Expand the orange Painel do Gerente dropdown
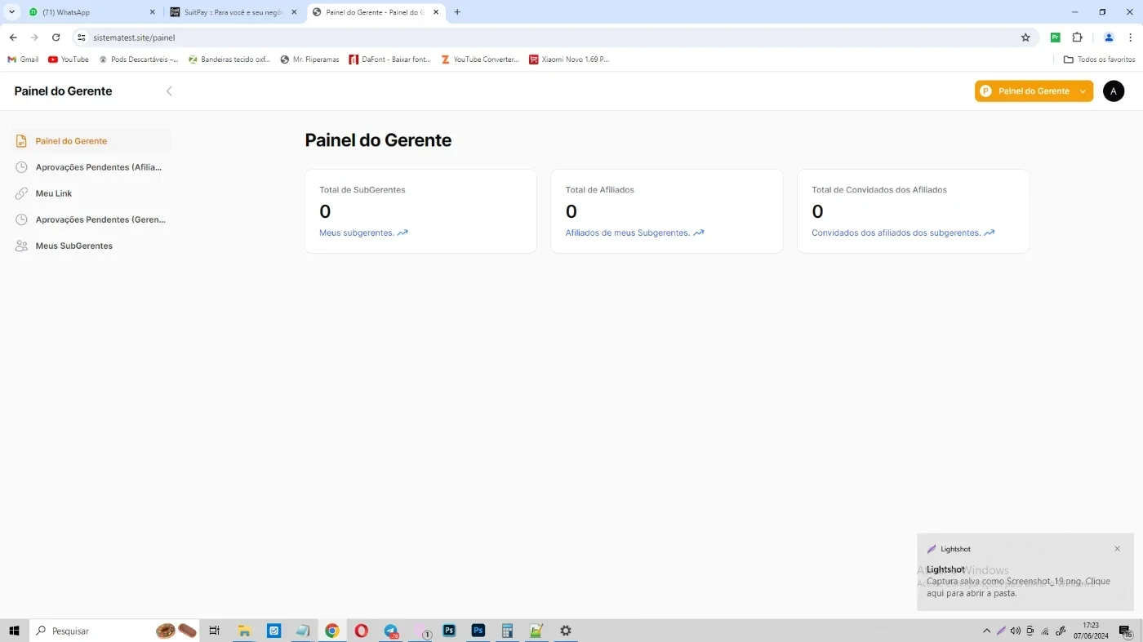The height and width of the screenshot is (642, 1143). click(1034, 91)
